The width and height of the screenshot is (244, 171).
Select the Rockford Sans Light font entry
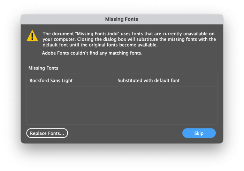coord(122,80)
